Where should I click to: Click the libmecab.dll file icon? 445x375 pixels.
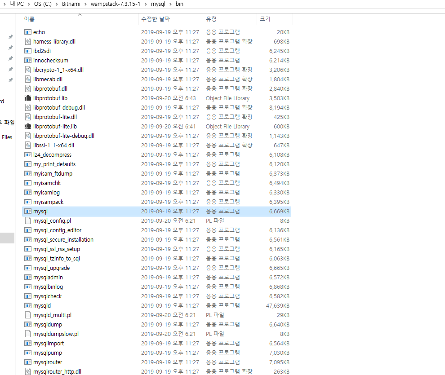tap(28, 79)
